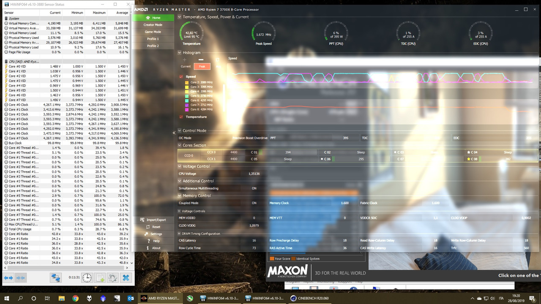Click the Peak Speed gauge dial
This screenshot has height=304, width=541.
coord(264,33)
